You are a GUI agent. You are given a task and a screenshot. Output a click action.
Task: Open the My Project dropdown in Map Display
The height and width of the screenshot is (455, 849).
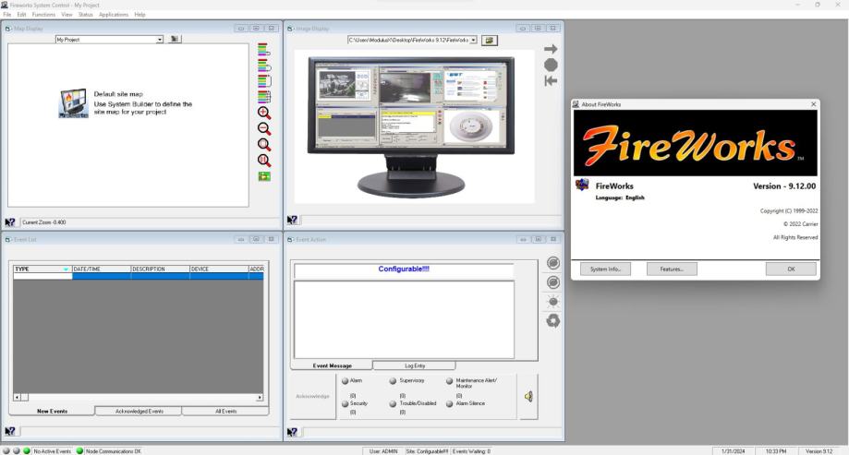[x=159, y=40]
